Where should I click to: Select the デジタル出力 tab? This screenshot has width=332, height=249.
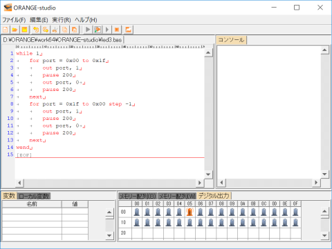pos(214,196)
